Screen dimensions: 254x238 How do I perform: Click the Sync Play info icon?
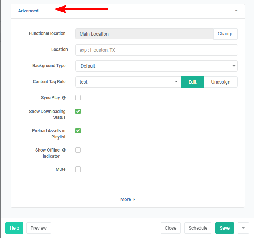point(64,98)
